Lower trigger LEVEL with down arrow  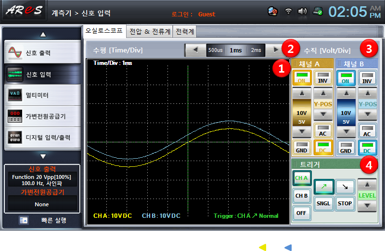(x=367, y=206)
